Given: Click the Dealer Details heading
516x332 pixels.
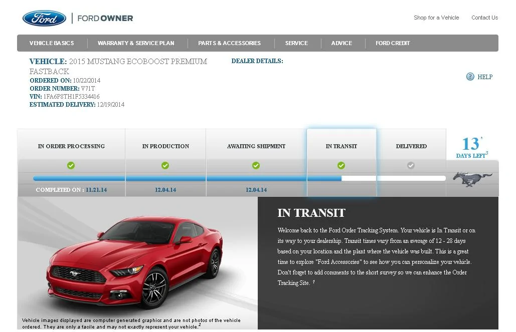Looking at the screenshot, I should (257, 61).
